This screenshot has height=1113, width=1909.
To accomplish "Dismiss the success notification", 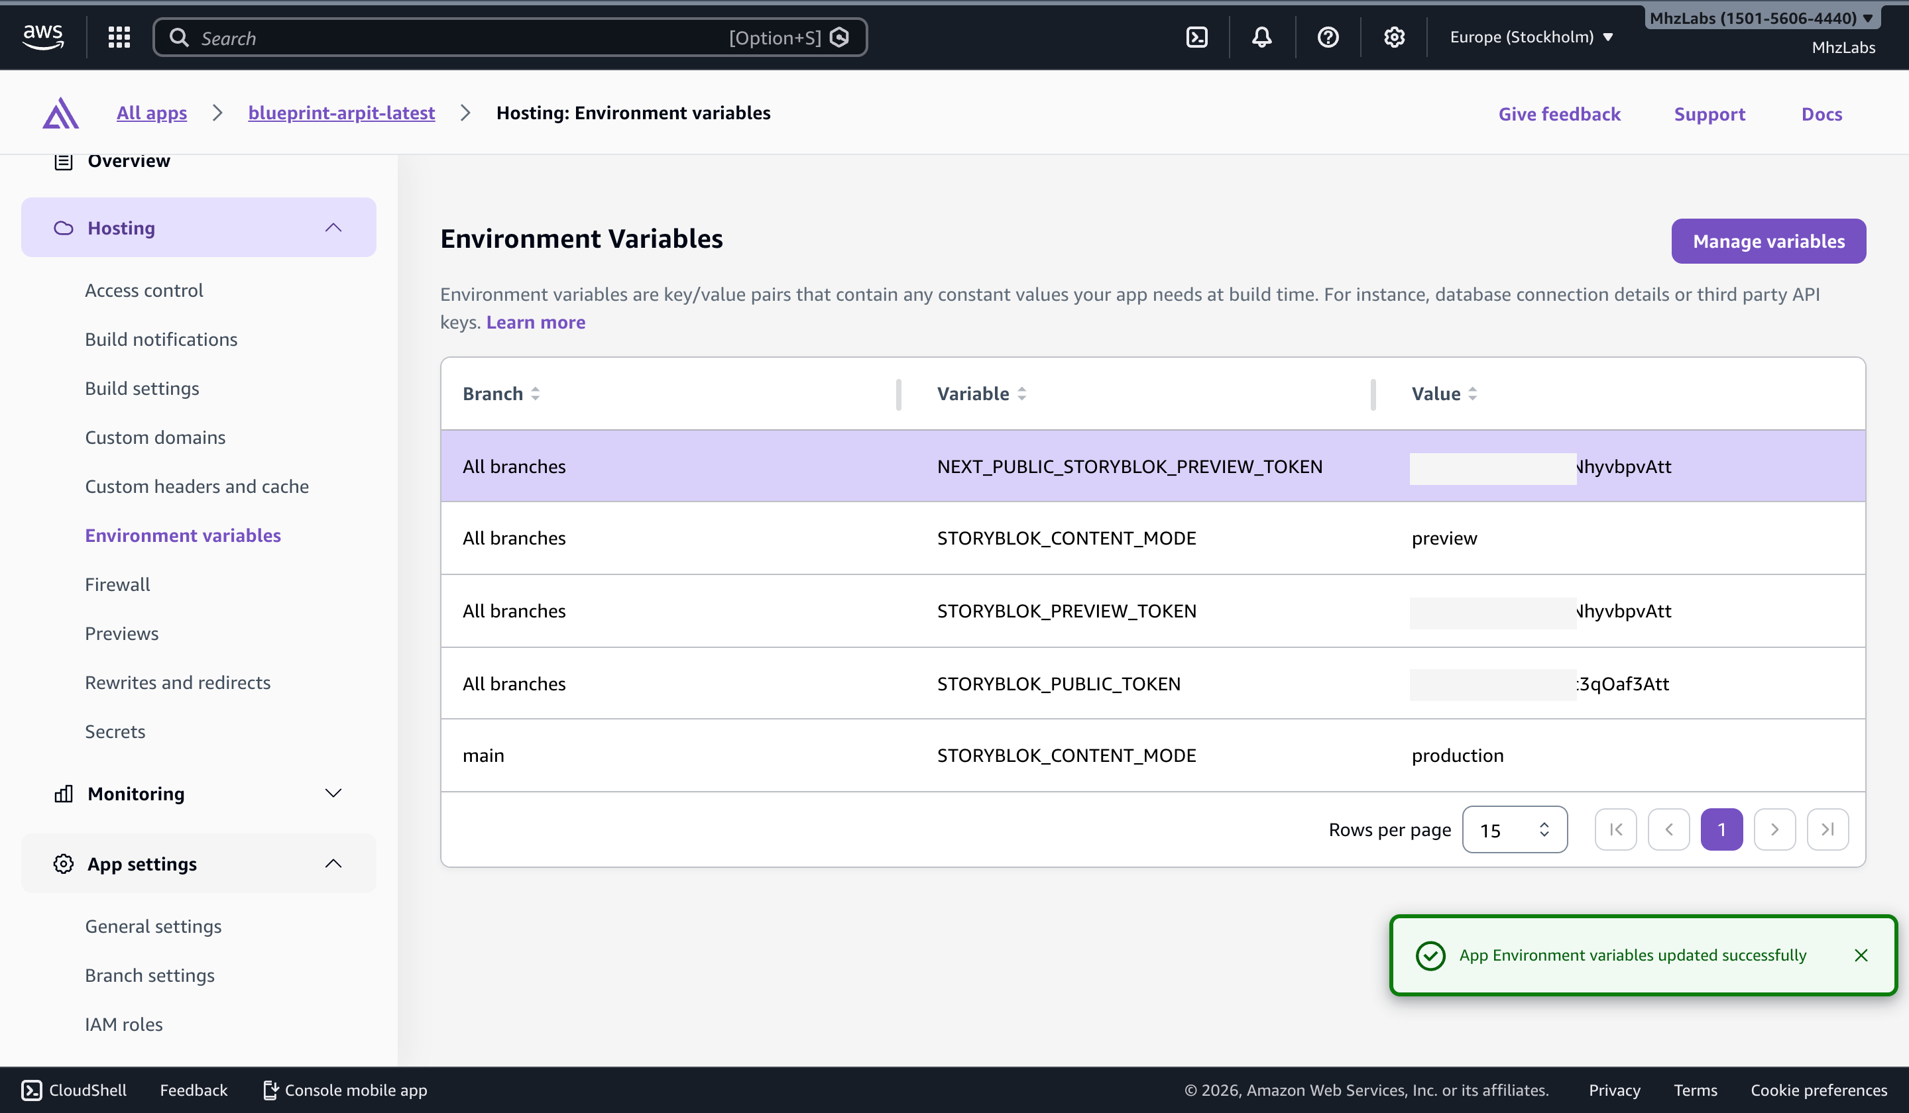I will coord(1861,955).
